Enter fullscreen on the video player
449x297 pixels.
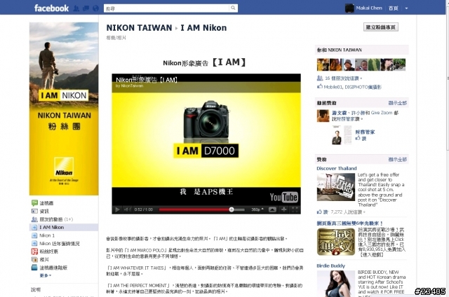(295, 209)
